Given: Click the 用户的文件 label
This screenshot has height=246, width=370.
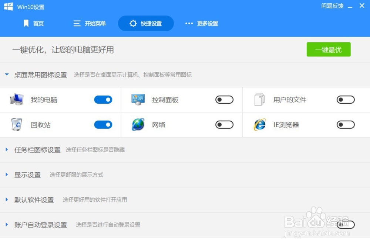Looking at the screenshot, I should [x=290, y=100].
